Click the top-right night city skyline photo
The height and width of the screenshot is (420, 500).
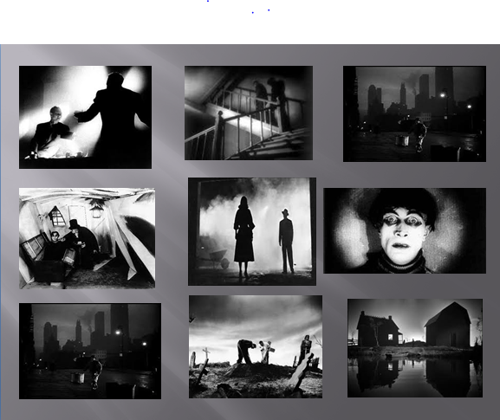point(414,113)
